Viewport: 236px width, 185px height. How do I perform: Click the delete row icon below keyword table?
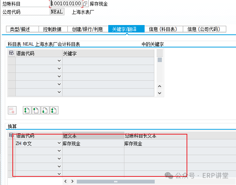12,110
